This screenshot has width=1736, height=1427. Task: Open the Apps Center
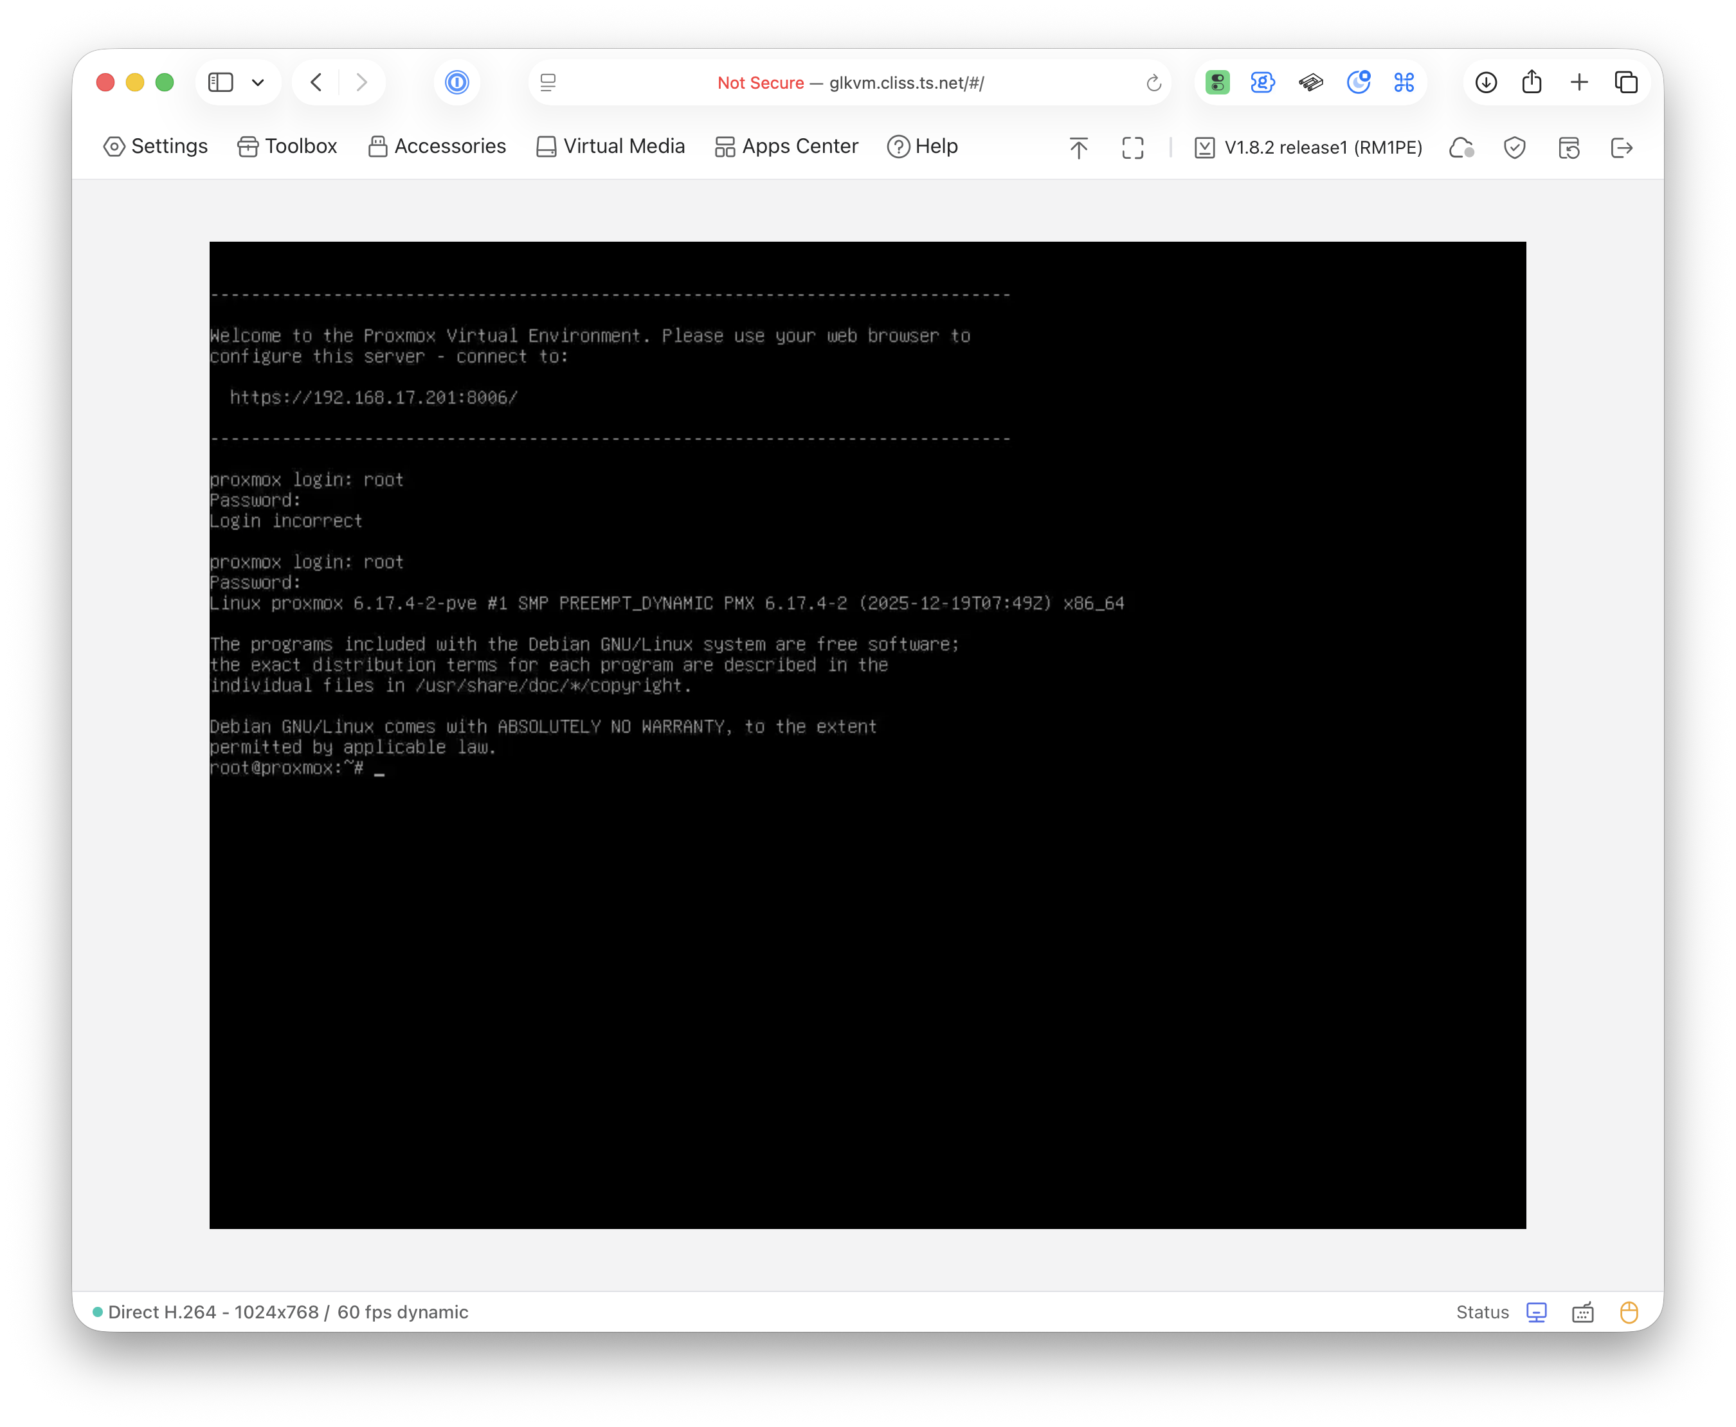[x=786, y=147]
